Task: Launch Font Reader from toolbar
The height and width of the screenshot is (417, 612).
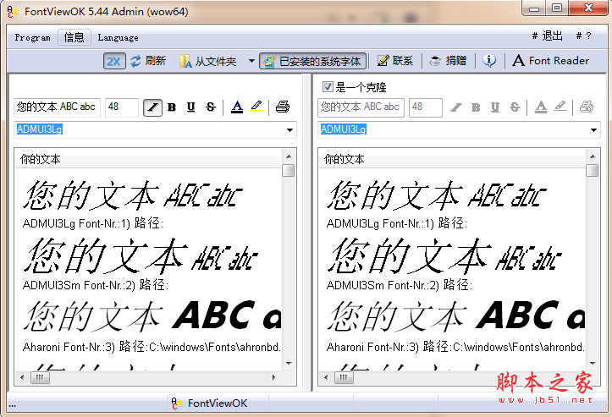Action: tap(551, 60)
